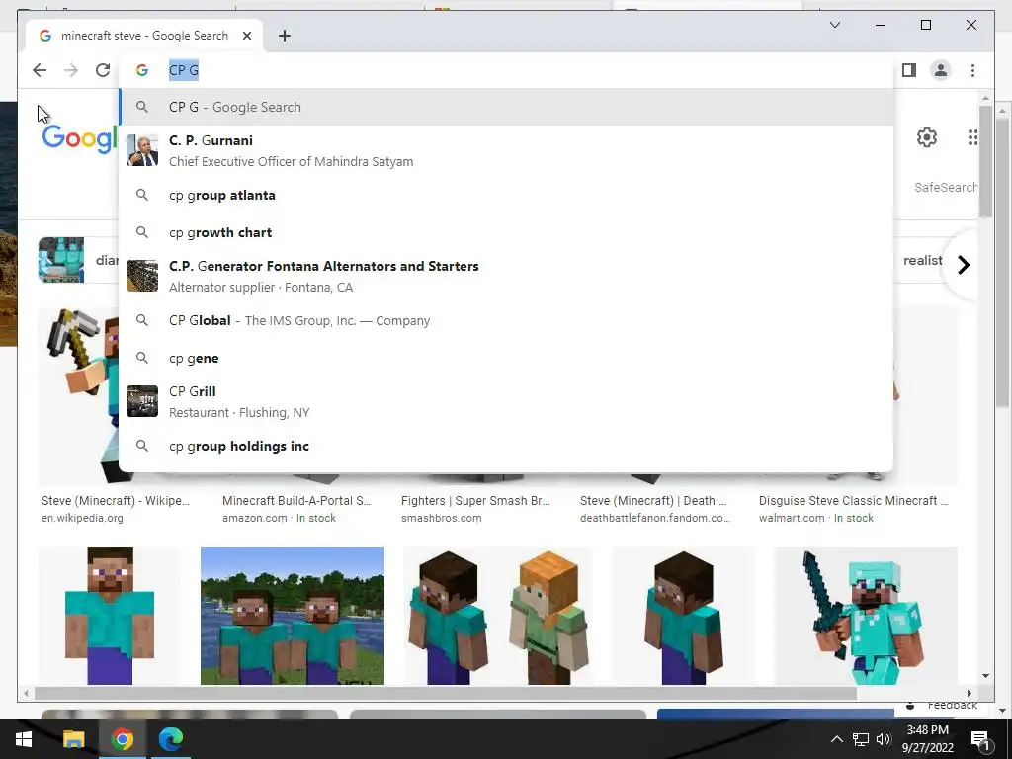The width and height of the screenshot is (1012, 759).
Task: Click into the address bar text CP G
Action: click(x=184, y=70)
